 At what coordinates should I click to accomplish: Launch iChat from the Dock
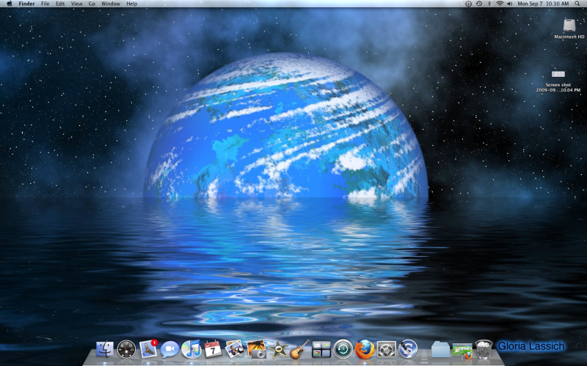[169, 350]
